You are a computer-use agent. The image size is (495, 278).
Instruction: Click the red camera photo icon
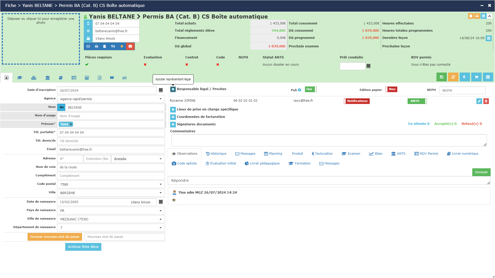(x=130, y=46)
